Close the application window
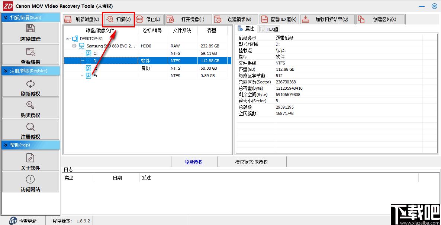Screen dimensions: 441x225 (x=434, y=6)
